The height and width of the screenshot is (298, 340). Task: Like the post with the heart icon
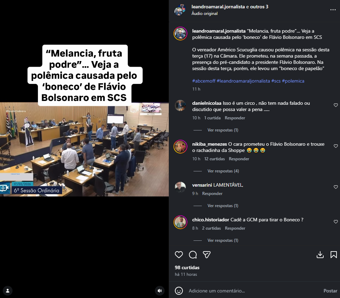tap(179, 255)
